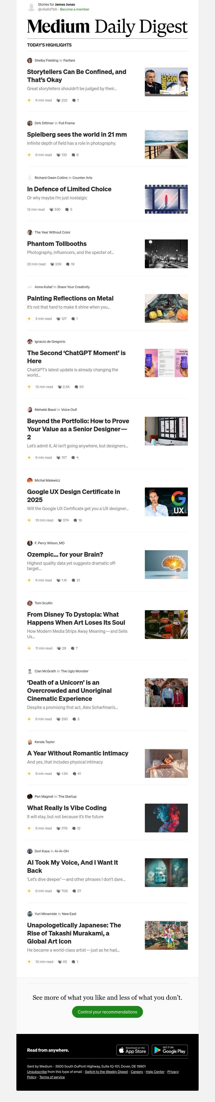The width and height of the screenshot is (215, 1102).
Task: Click Mehekk Bassi's author avatar
Action: (x=30, y=409)
